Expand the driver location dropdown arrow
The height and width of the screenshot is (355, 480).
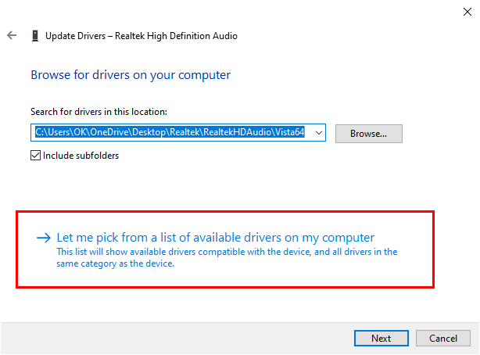[319, 134]
